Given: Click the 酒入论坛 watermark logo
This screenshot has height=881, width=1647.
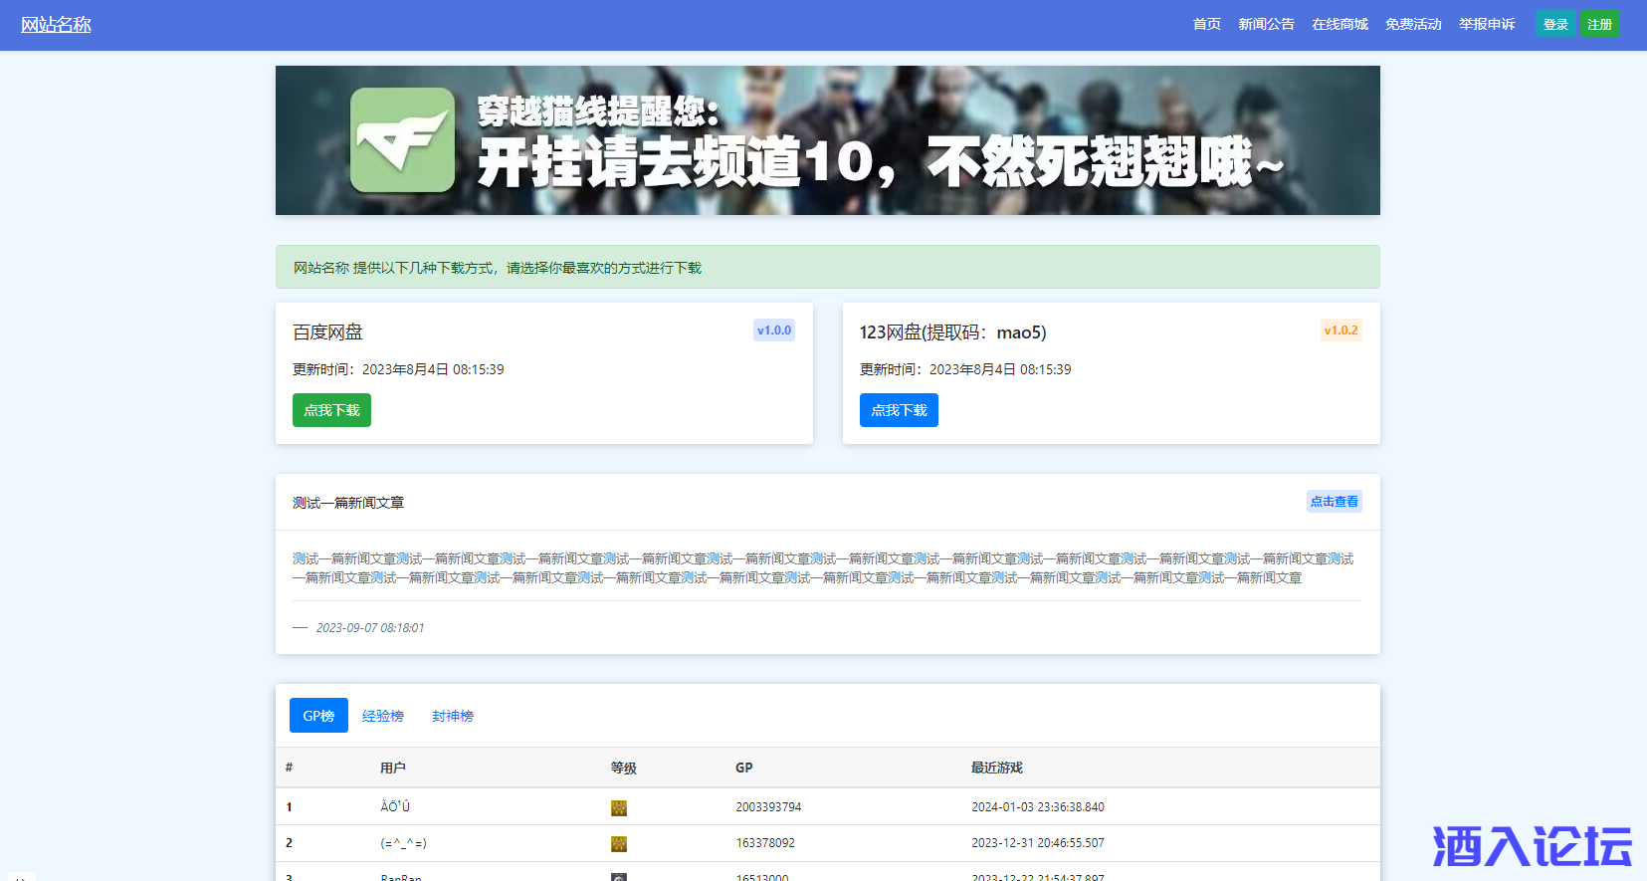Looking at the screenshot, I should [1532, 846].
